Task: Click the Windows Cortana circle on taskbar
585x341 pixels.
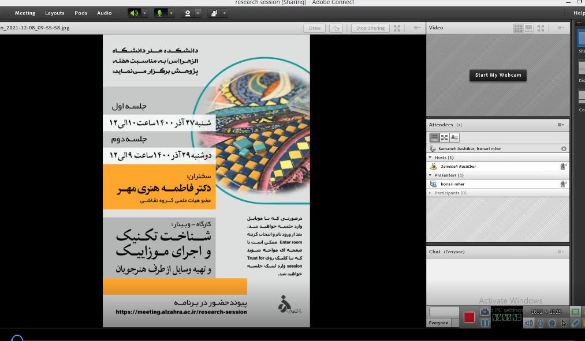Action: [17, 338]
